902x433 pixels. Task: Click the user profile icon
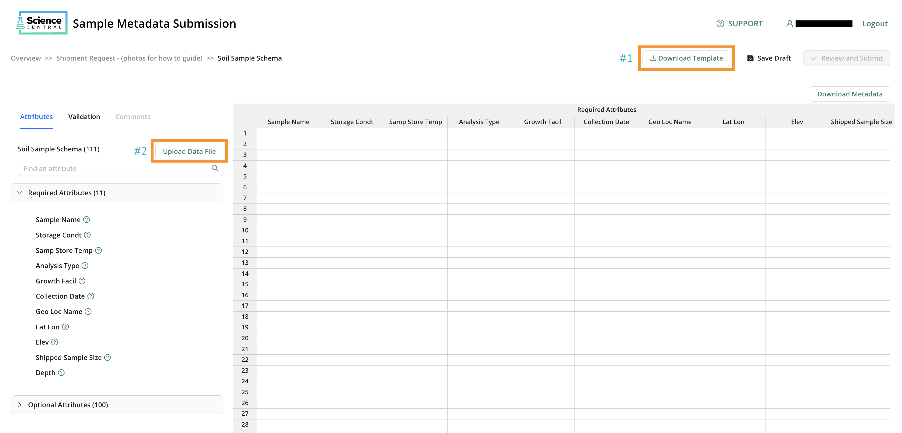[x=789, y=23]
